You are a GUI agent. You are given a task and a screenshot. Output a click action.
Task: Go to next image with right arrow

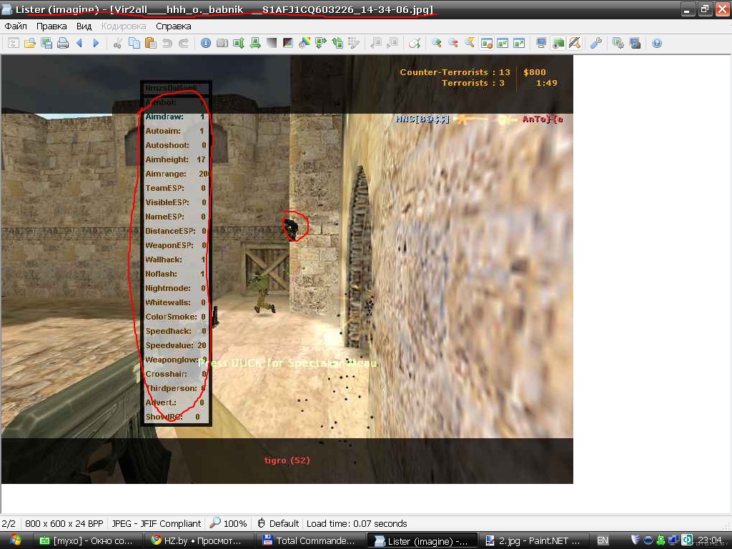(96, 44)
